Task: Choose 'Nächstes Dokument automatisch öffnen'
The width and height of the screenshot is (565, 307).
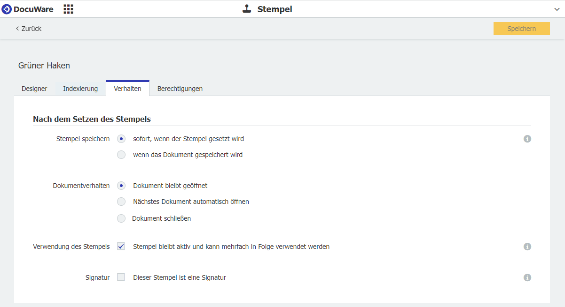Action: tap(121, 202)
